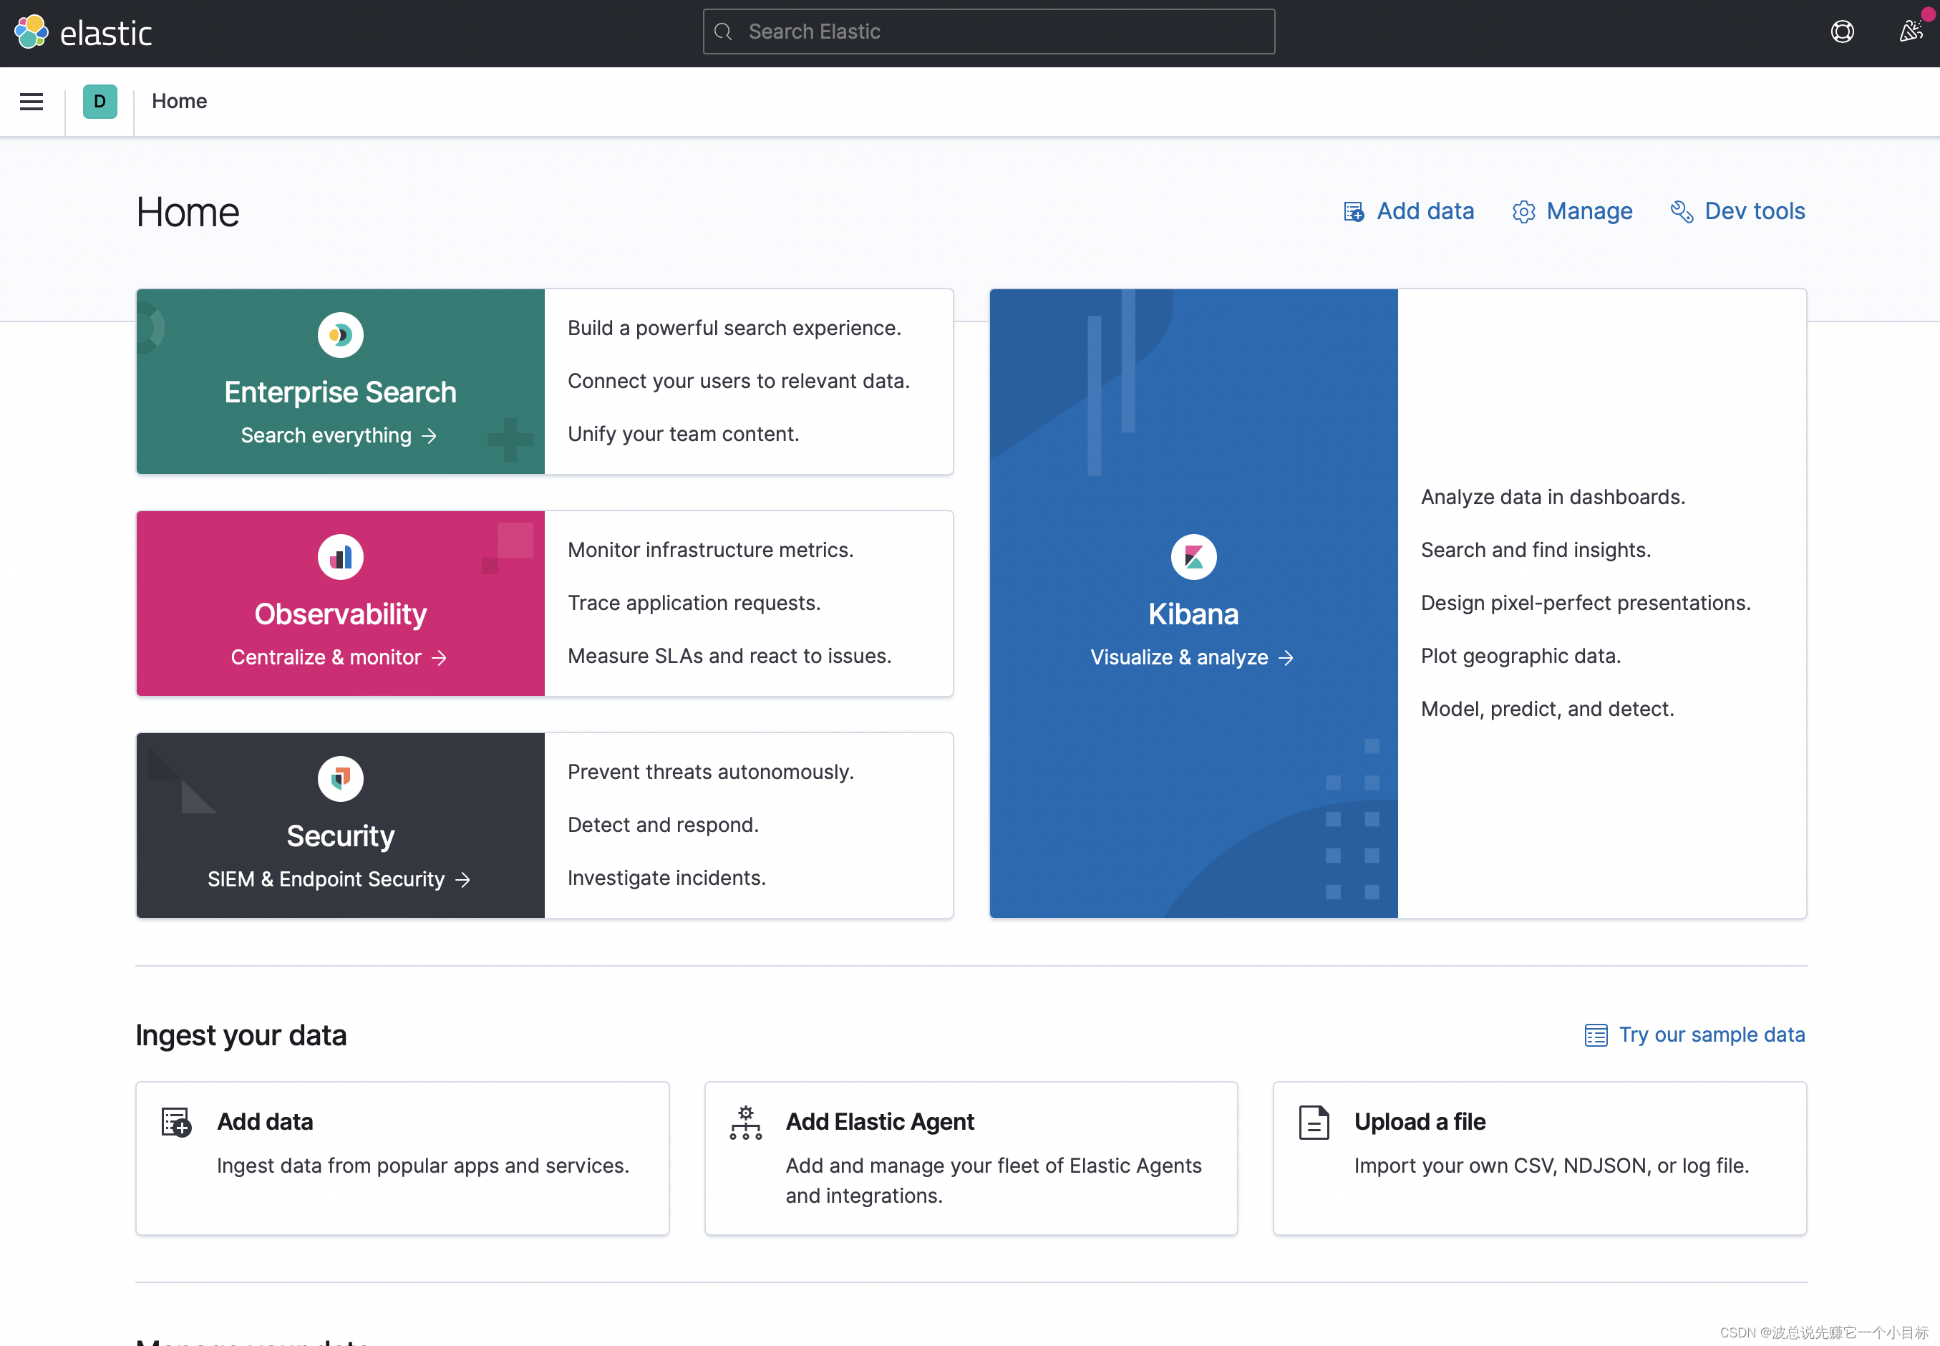This screenshot has height=1346, width=1940.
Task: Click 'Monitor infrastructure metrics.' text
Action: 711,550
